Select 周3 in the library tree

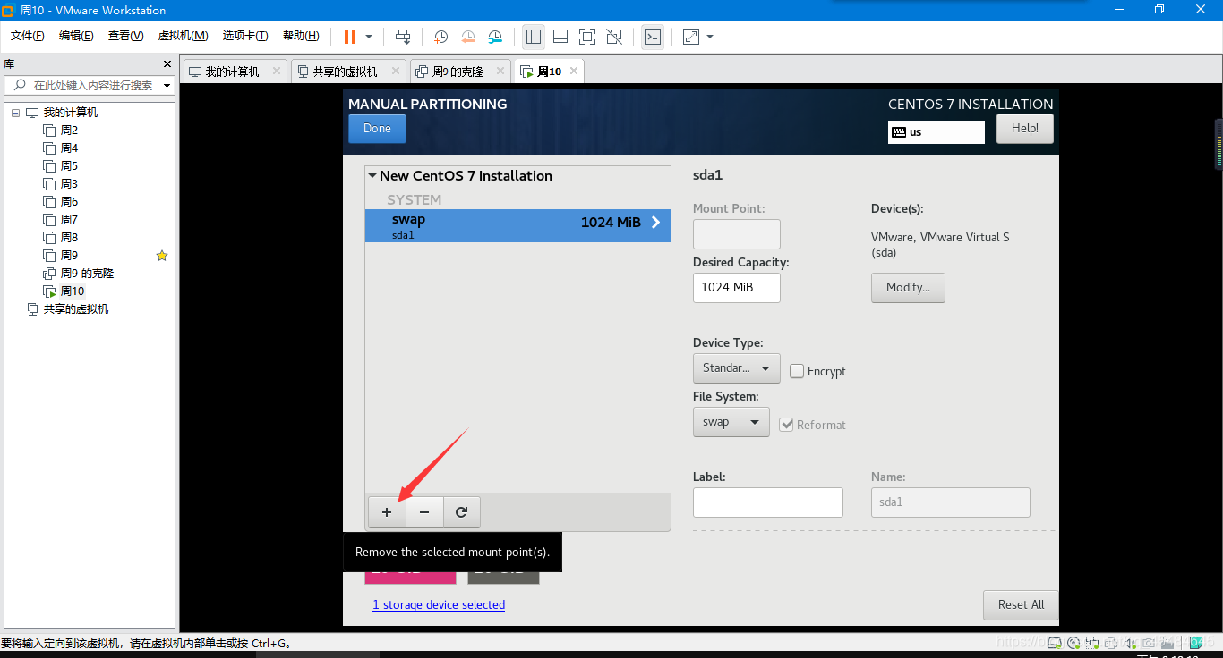(69, 184)
